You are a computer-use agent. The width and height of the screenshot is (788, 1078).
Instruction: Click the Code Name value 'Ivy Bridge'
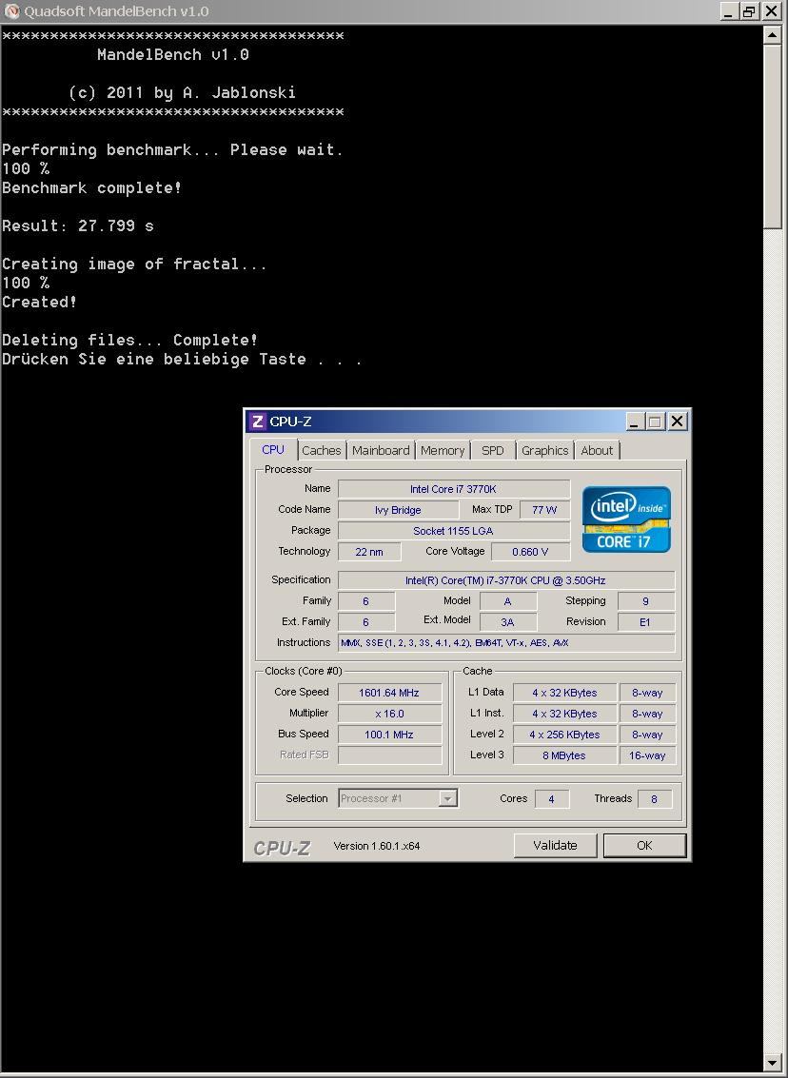(398, 510)
